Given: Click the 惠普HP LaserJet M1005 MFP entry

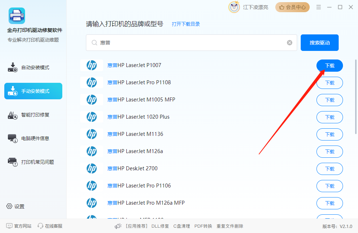Looking at the screenshot, I should click(x=141, y=99).
